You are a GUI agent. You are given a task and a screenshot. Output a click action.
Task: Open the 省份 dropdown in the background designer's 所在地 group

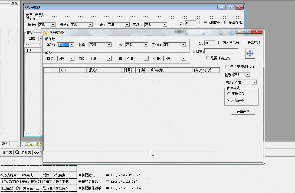(x=90, y=25)
